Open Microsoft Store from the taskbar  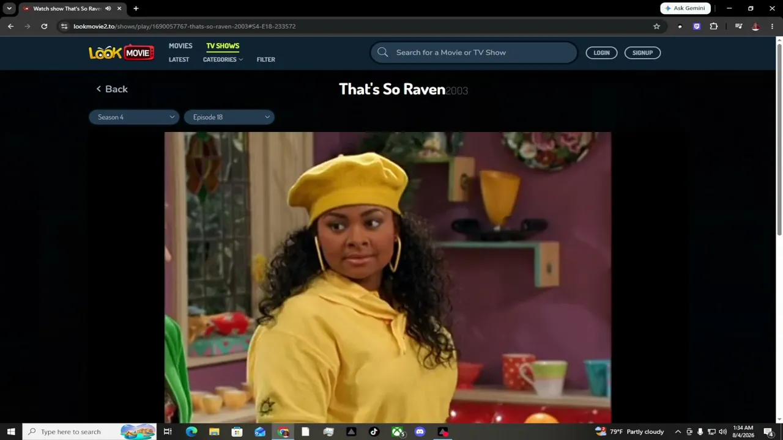(x=237, y=431)
